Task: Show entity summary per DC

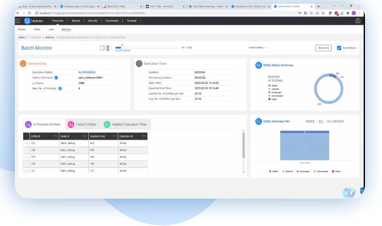Action: coord(320,121)
